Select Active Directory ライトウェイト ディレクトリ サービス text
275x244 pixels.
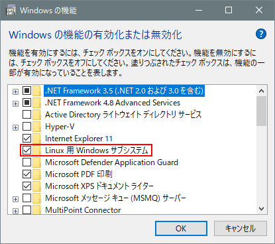[123, 115]
